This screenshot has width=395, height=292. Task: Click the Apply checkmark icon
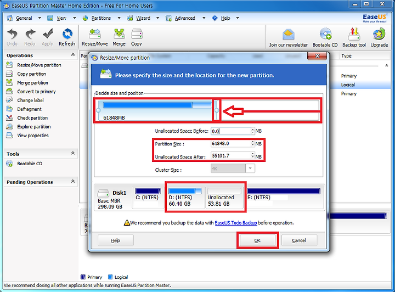pos(47,37)
